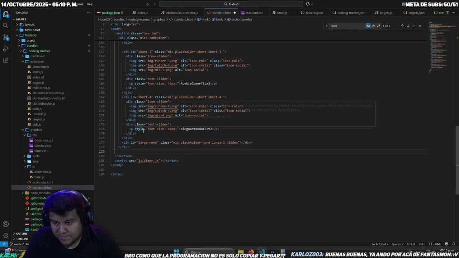This screenshot has height=258, width=459.
Task: Go back with navigation arrow
Action: click(147, 4)
